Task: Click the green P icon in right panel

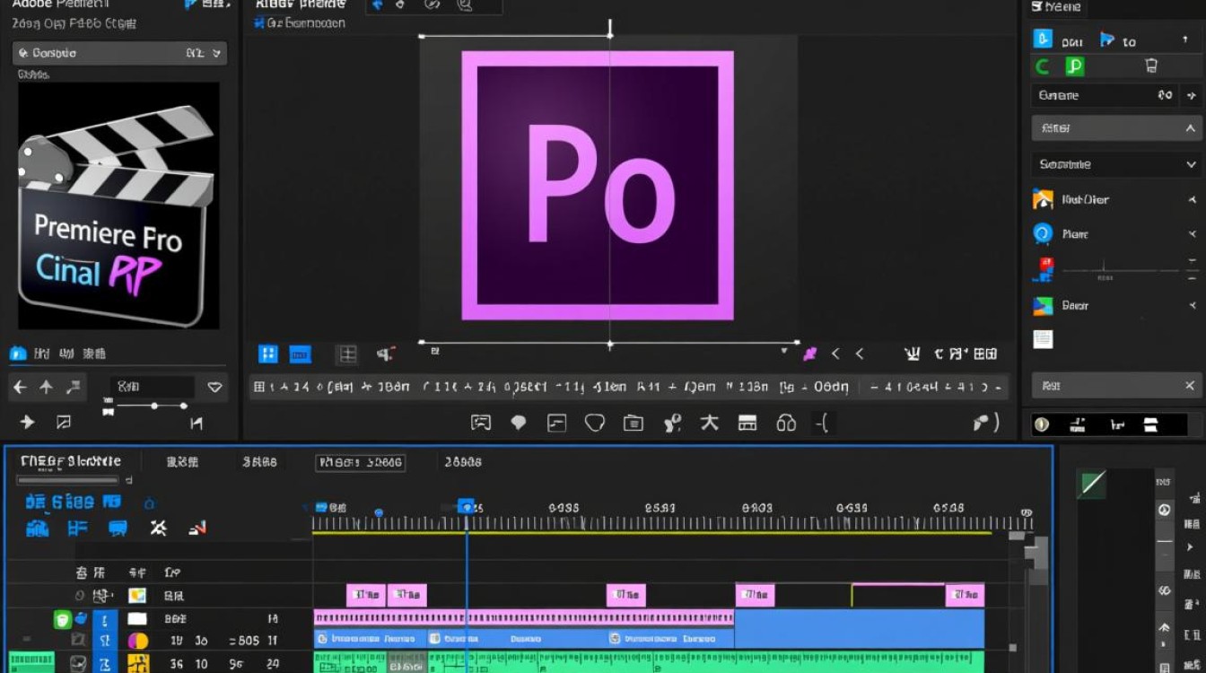Action: point(1074,66)
